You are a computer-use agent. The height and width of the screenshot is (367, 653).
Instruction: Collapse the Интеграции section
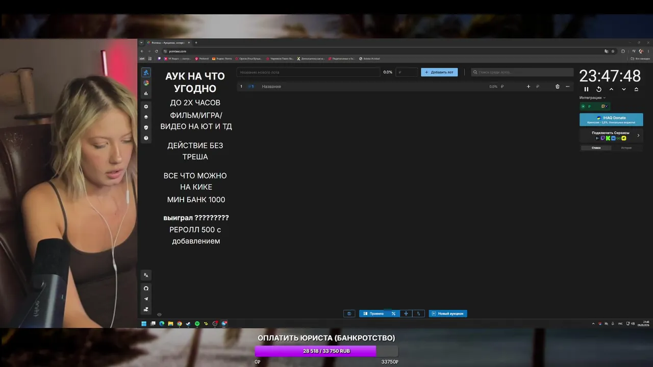(593, 98)
